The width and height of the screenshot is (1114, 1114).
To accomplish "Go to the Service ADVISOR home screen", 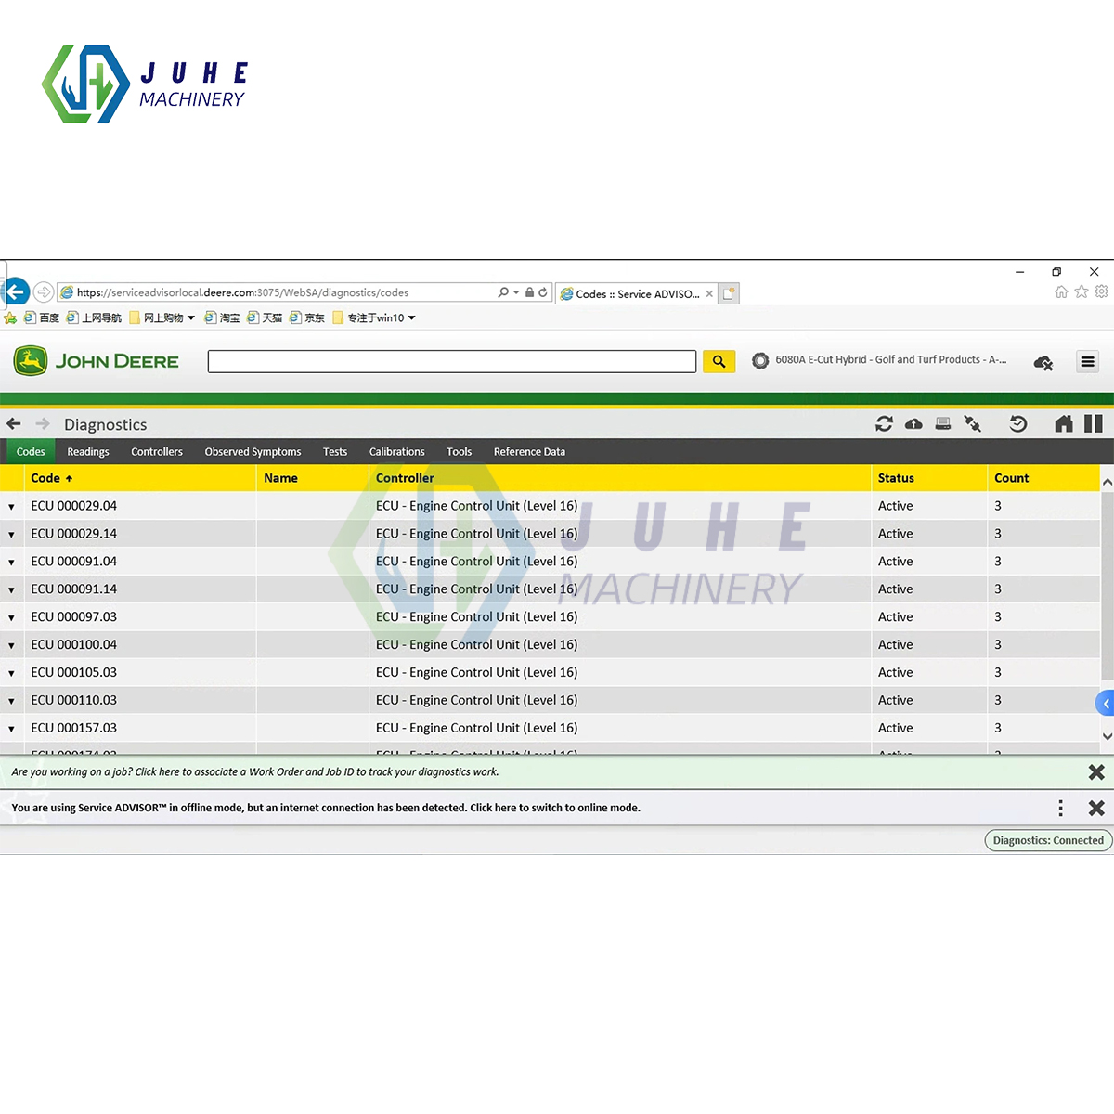I will [x=1064, y=423].
